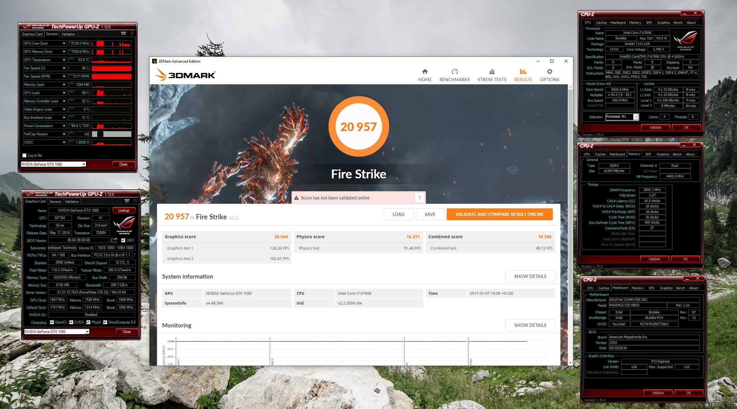The height and width of the screenshot is (409, 737).
Task: Toggle the PhysX checkbox
Action: point(88,322)
